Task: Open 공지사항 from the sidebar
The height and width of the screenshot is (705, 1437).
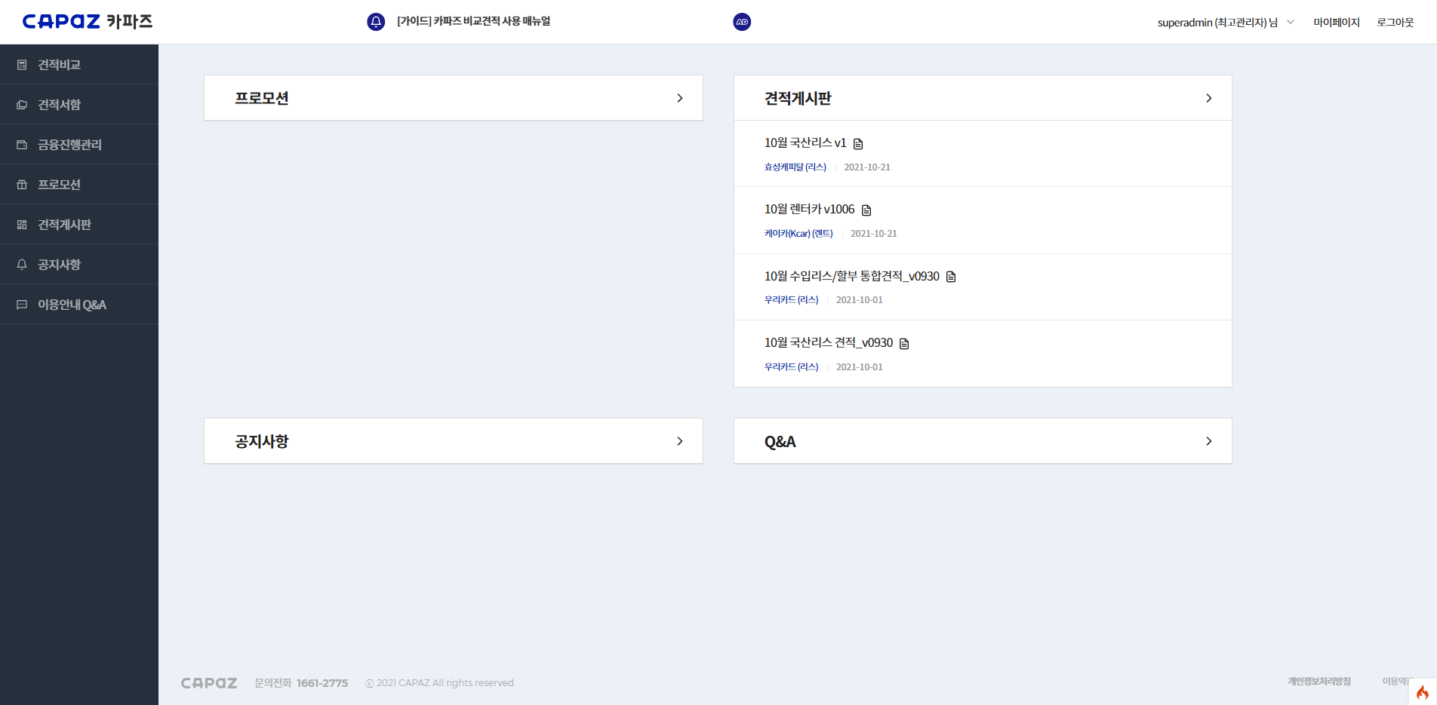Action: 79,265
